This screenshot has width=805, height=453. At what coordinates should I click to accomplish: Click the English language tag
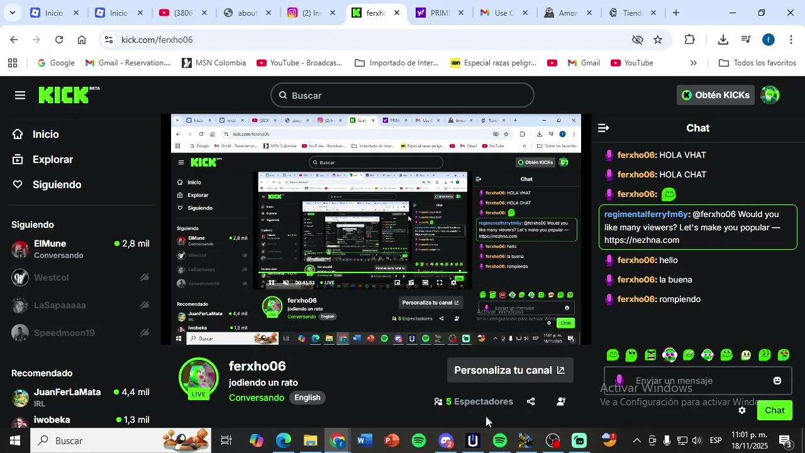click(x=308, y=398)
